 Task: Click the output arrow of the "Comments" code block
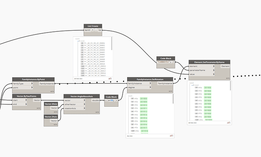tap(174, 62)
